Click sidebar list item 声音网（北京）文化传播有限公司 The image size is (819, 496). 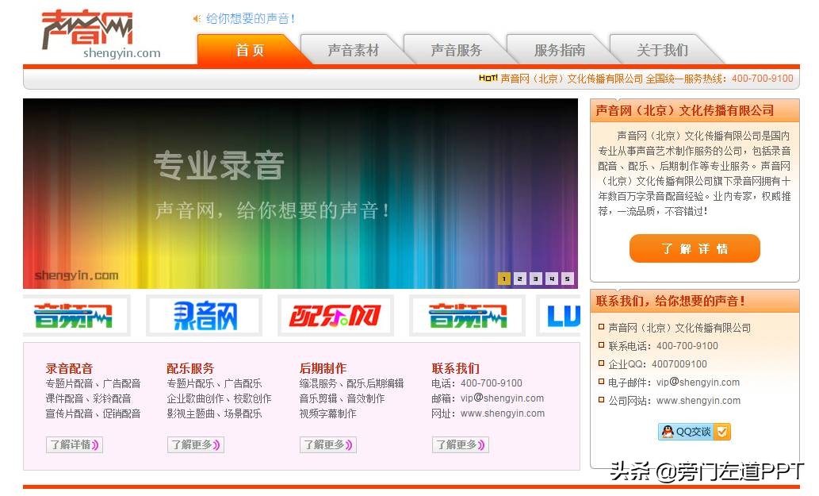point(679,328)
